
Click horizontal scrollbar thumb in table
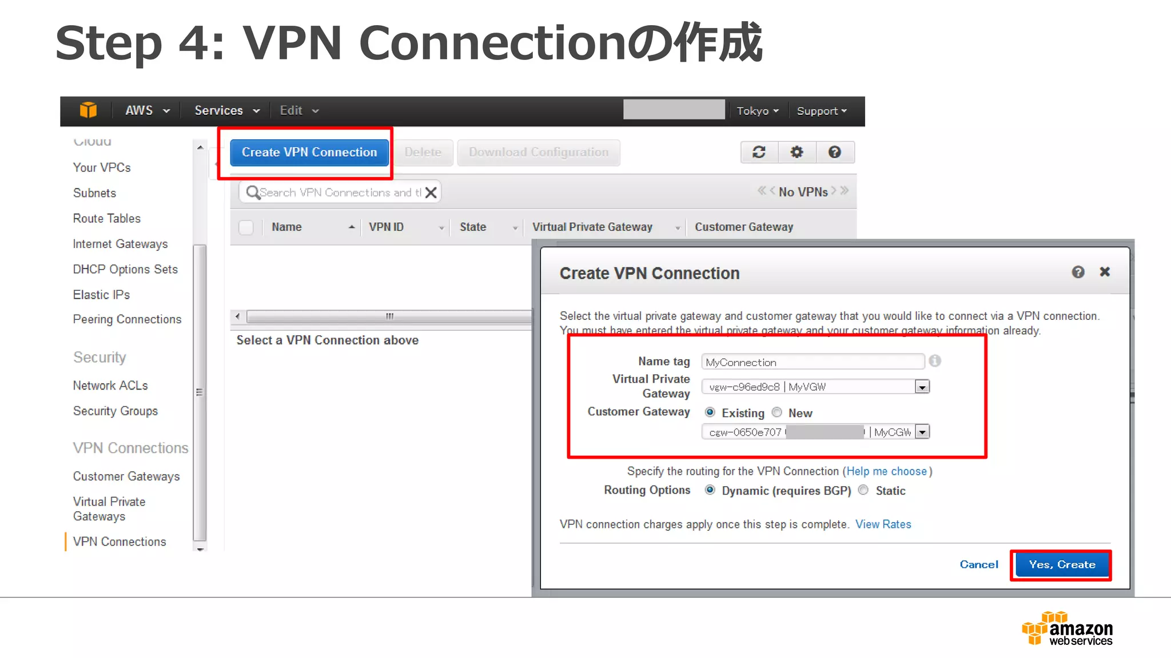(389, 316)
